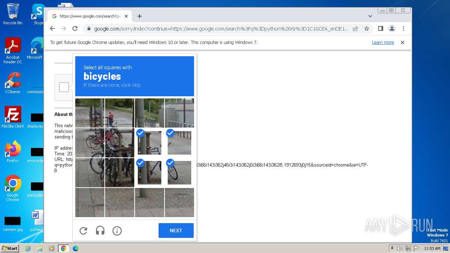
Task: Share this page icon in address bar
Action: pos(355,29)
